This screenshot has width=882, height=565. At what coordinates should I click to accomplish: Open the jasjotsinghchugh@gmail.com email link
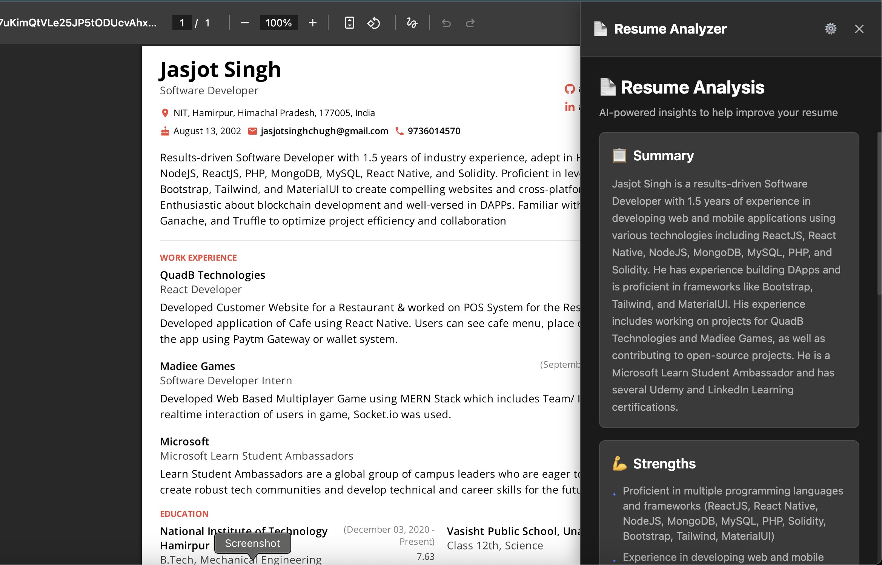click(x=324, y=131)
